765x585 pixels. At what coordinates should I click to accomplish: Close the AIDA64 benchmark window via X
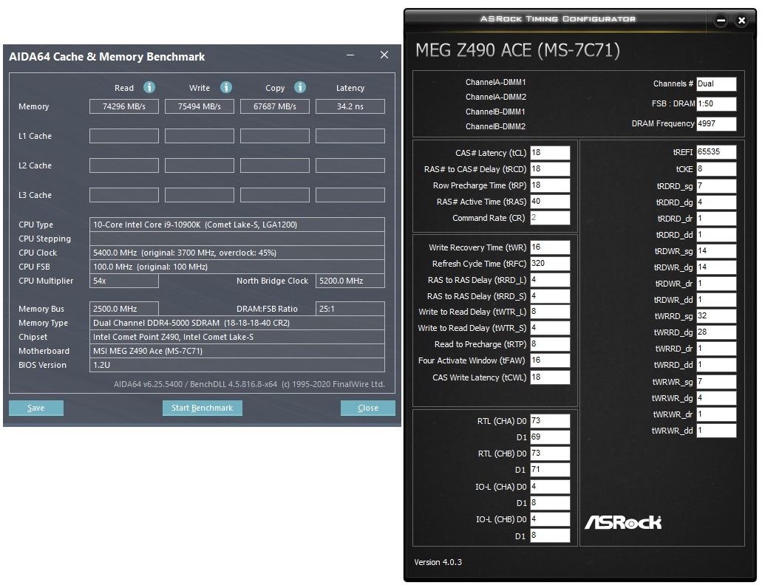384,55
